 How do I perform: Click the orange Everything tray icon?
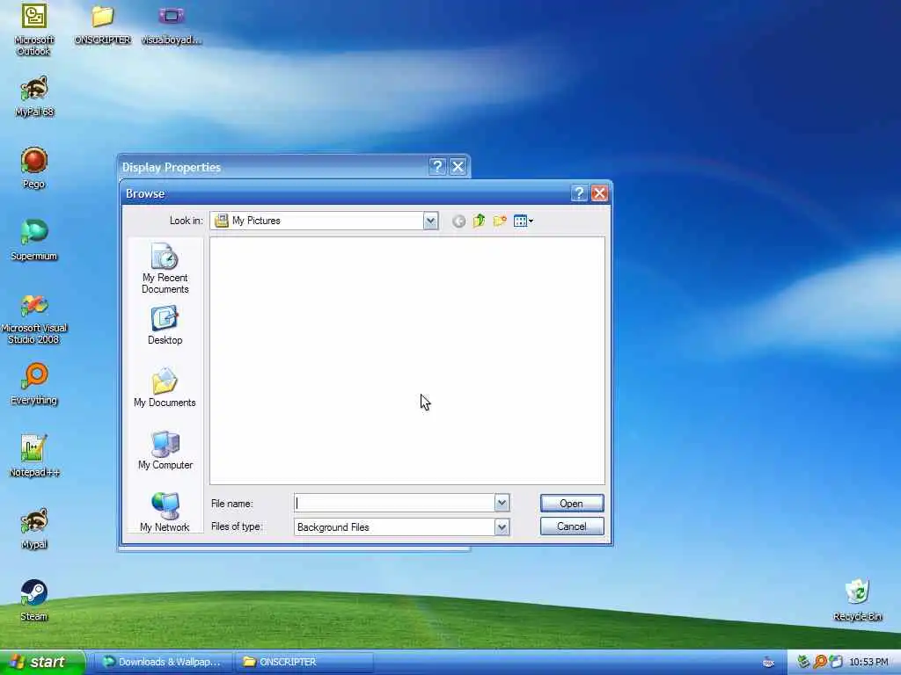820,662
